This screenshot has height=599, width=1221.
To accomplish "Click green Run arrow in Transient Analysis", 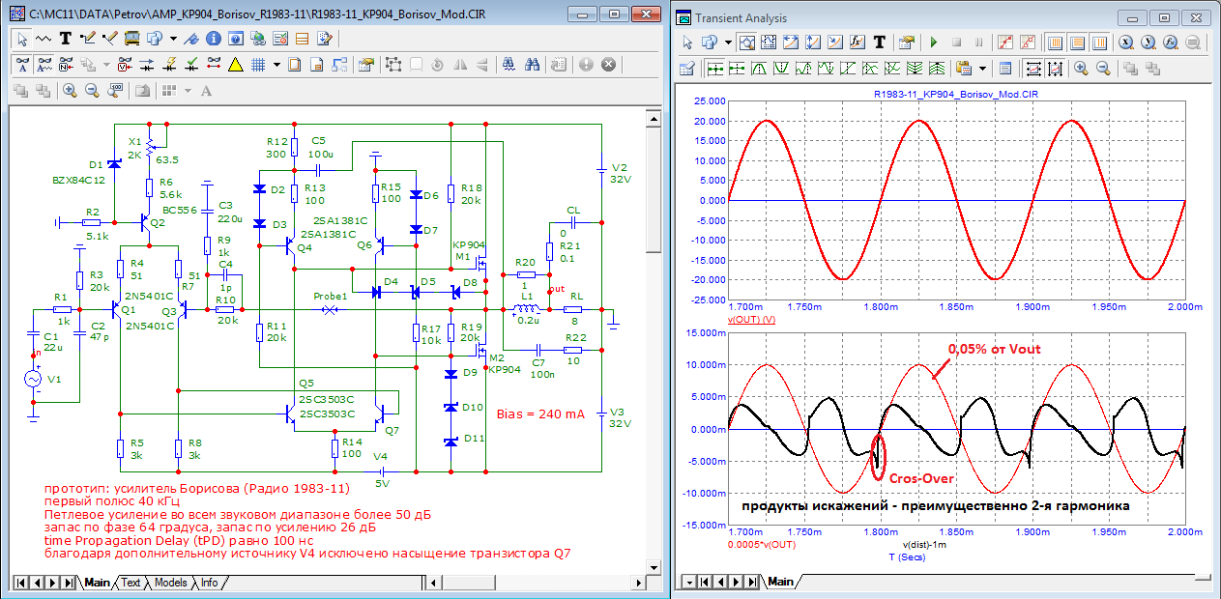I will click(933, 43).
